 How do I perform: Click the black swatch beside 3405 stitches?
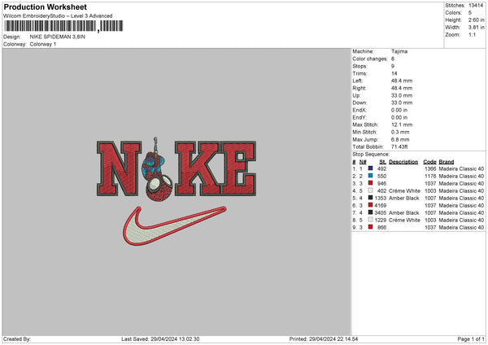coord(370,212)
